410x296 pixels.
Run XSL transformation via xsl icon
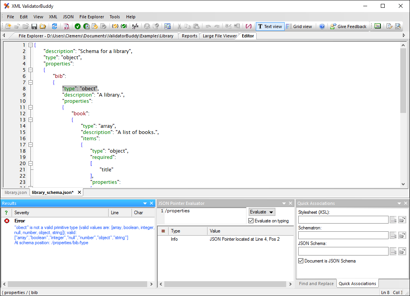coord(66,26)
